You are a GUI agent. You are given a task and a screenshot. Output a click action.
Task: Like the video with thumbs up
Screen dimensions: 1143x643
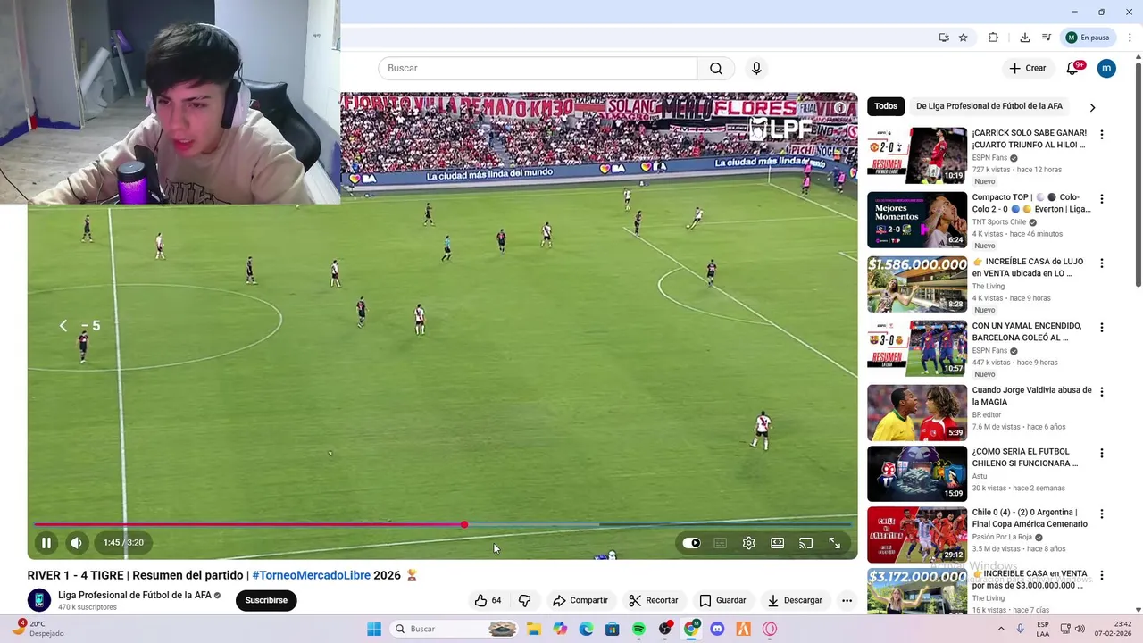pos(488,600)
